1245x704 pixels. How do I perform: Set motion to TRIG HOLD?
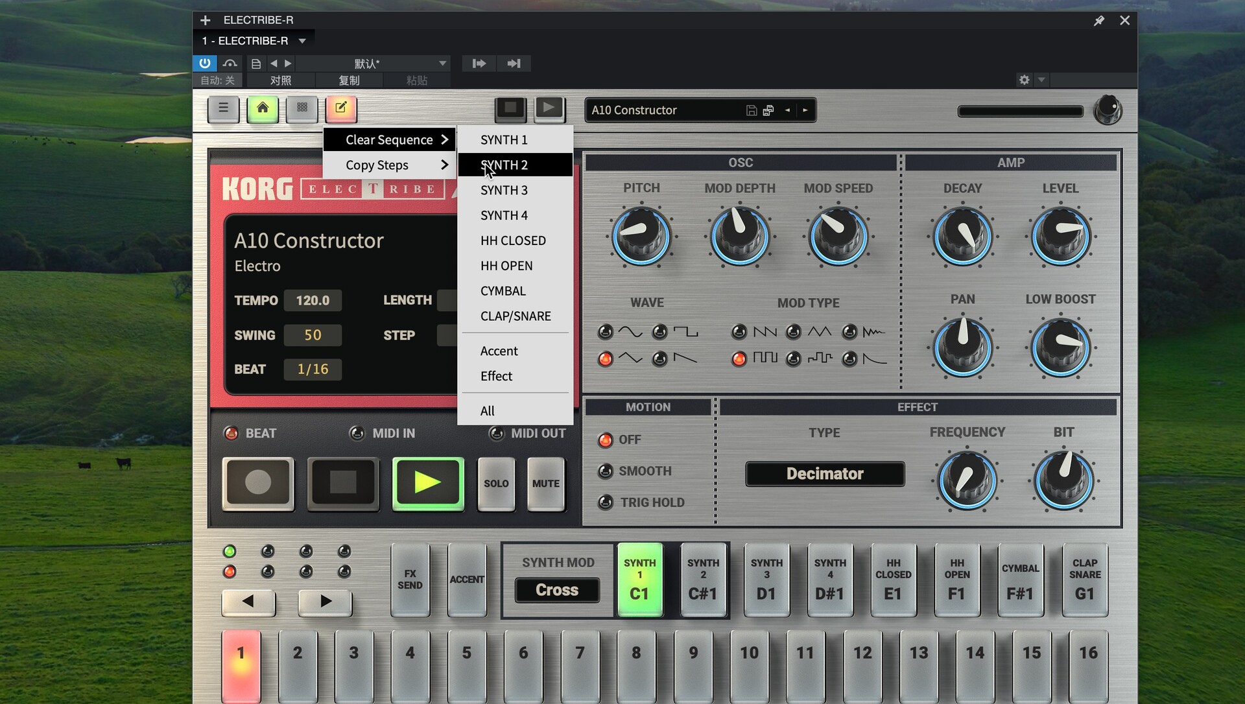(x=605, y=502)
